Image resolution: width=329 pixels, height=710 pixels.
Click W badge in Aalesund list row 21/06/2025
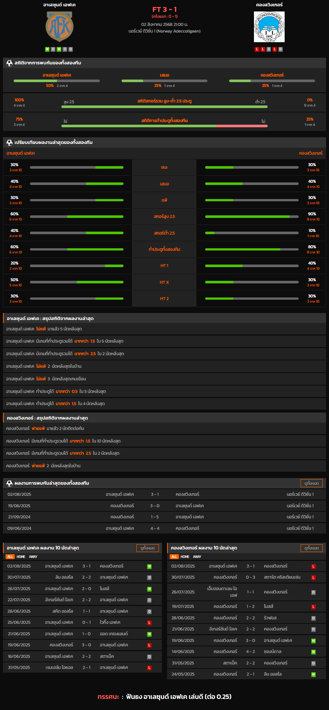149,634
